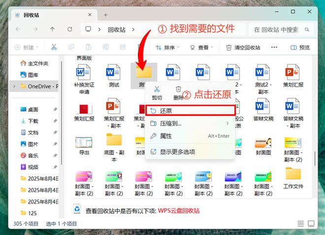Open the View (查看) dropdown

pyautogui.click(x=202, y=47)
